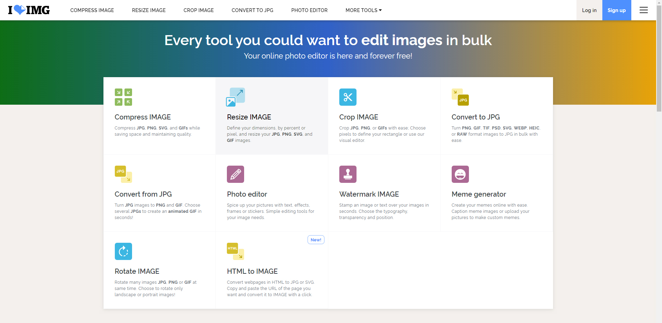
Task: Click the Compress IMAGE green arrows icon
Action: tap(123, 97)
